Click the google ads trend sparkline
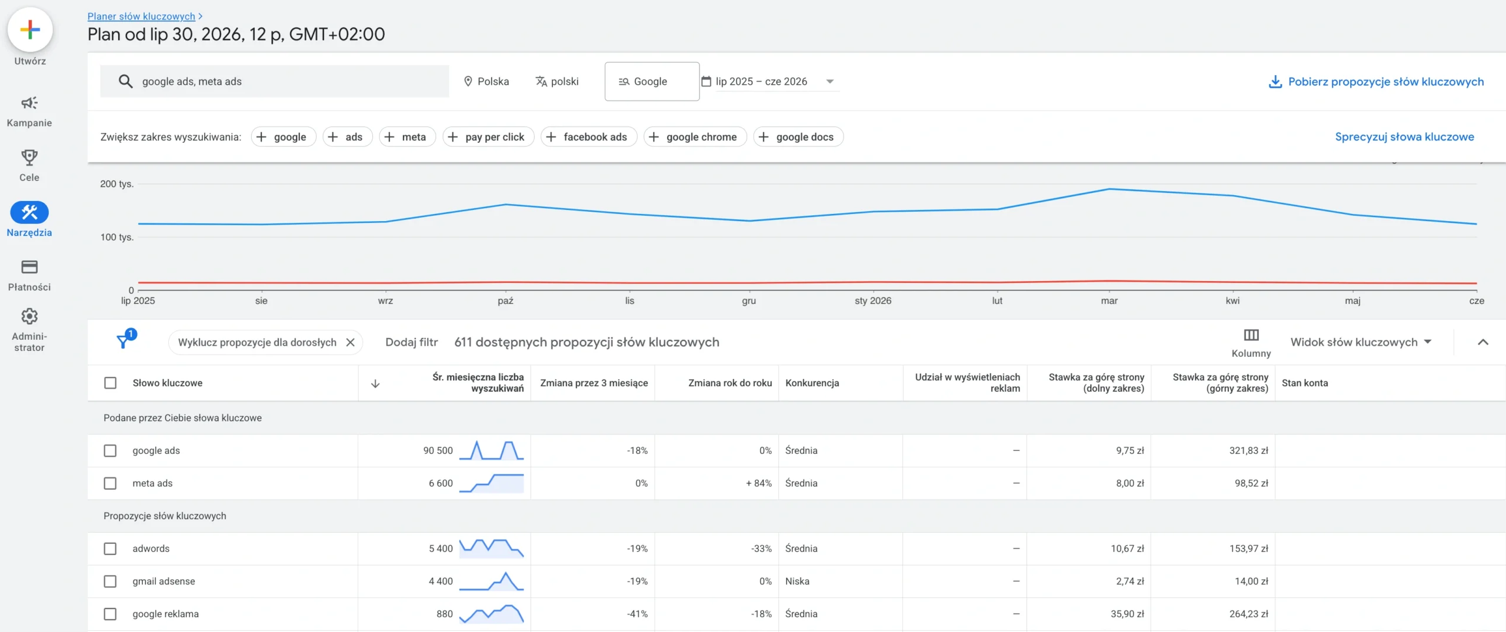Viewport: 1506px width, 632px height. (491, 450)
